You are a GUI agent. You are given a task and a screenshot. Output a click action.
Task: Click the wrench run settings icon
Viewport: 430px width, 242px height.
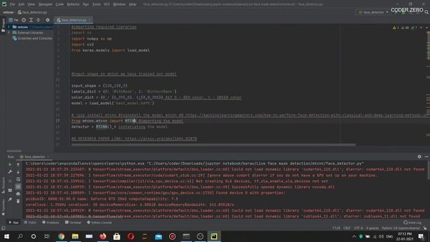tap(10, 172)
